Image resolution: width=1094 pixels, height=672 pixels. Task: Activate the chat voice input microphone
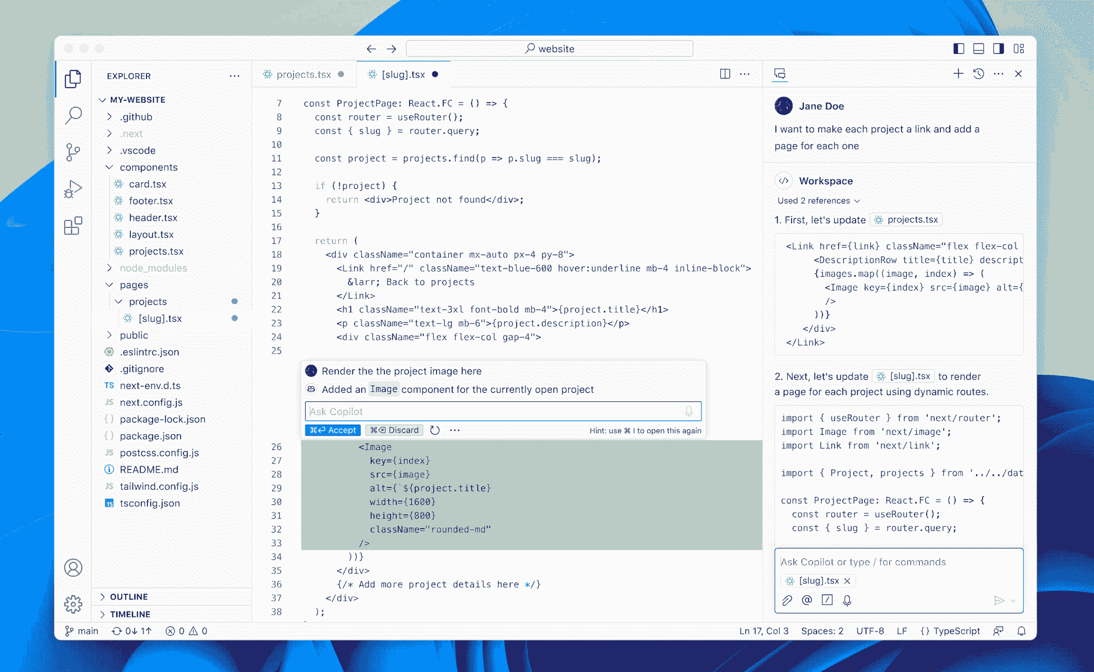tap(847, 600)
